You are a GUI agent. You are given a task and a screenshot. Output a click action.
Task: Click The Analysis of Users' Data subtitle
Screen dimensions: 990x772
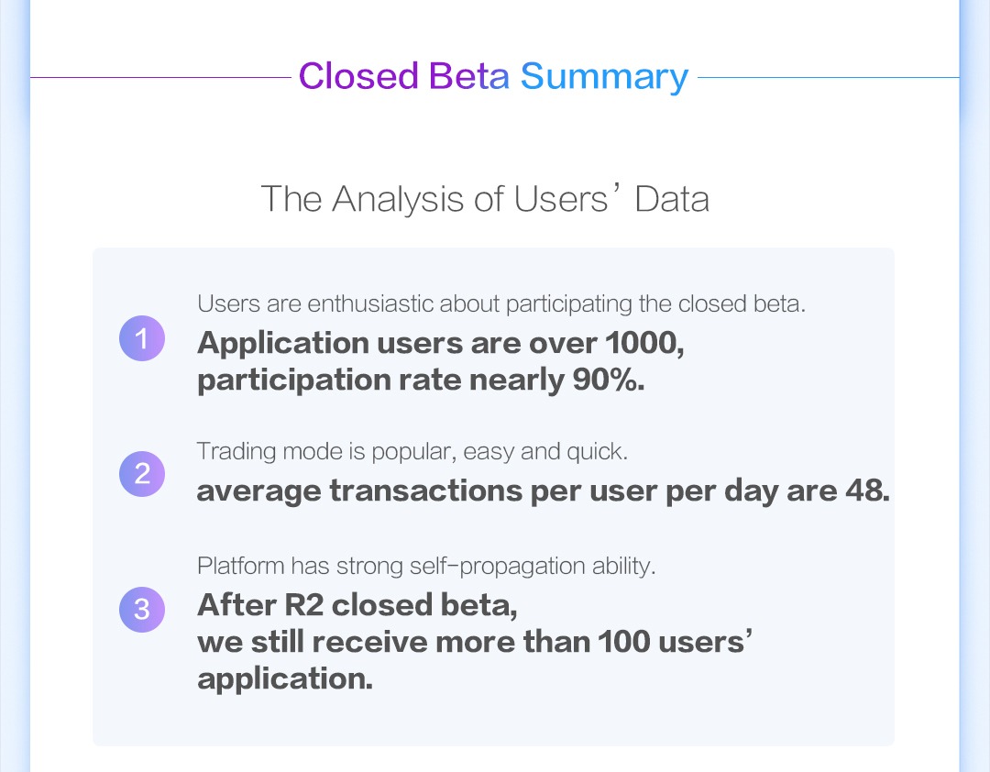[485, 198]
